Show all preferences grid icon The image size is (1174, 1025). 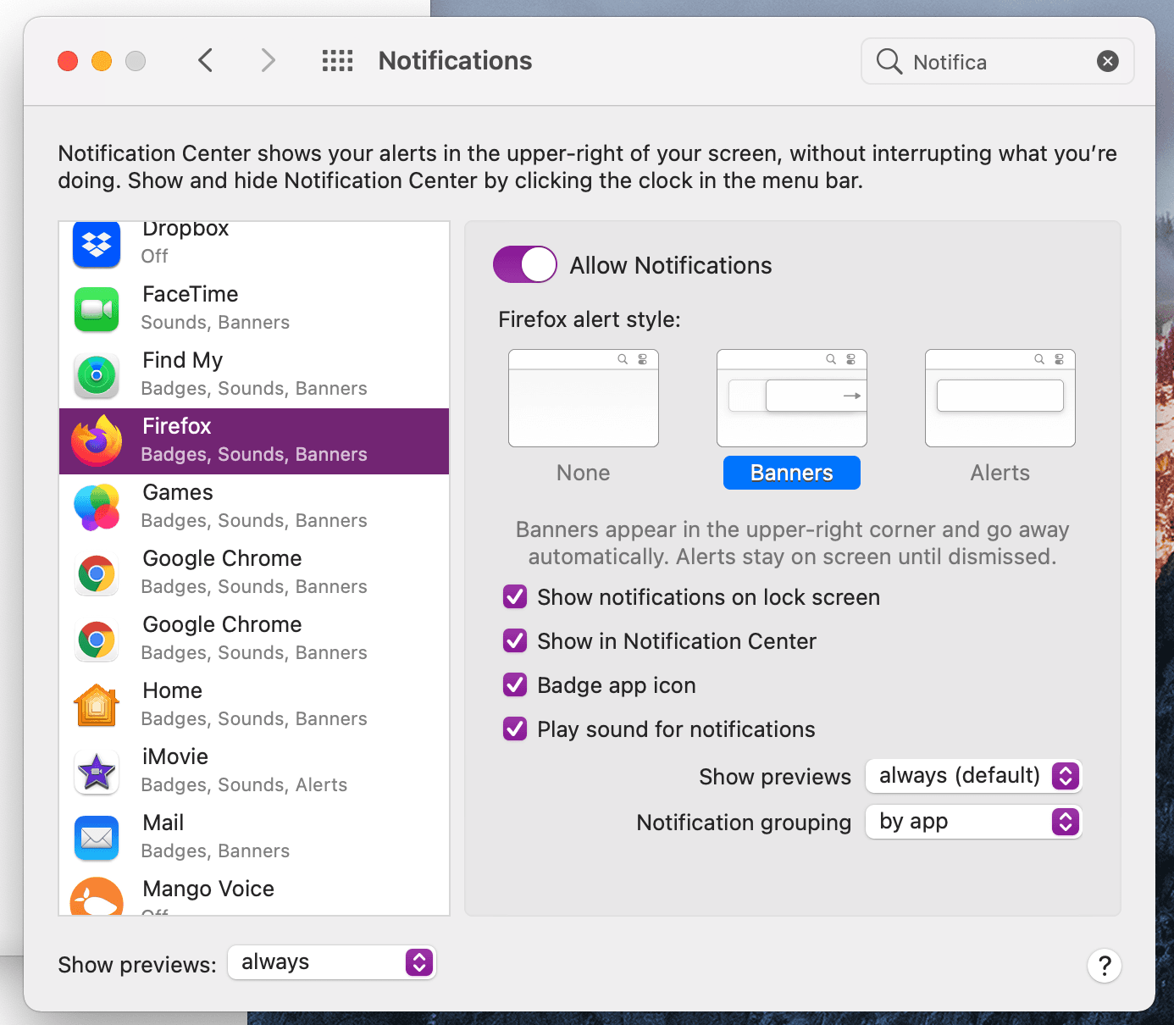tap(337, 60)
